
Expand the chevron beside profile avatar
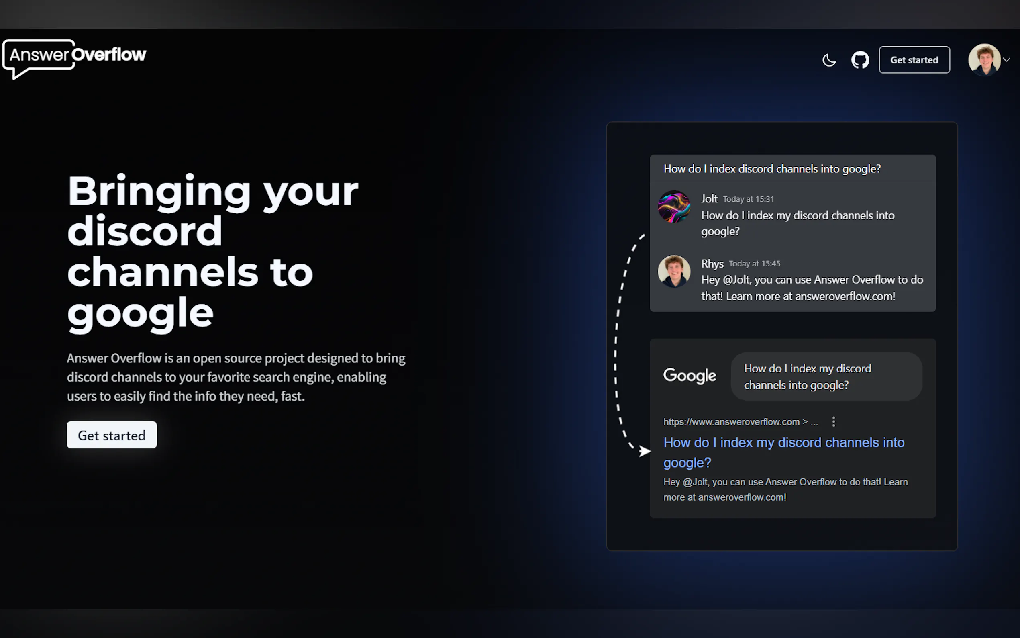pyautogui.click(x=1007, y=59)
